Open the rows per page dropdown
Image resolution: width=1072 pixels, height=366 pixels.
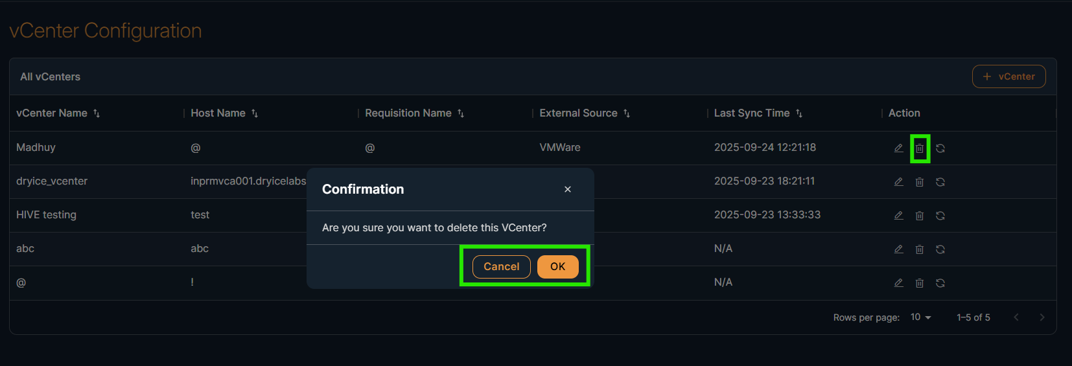[x=920, y=317]
